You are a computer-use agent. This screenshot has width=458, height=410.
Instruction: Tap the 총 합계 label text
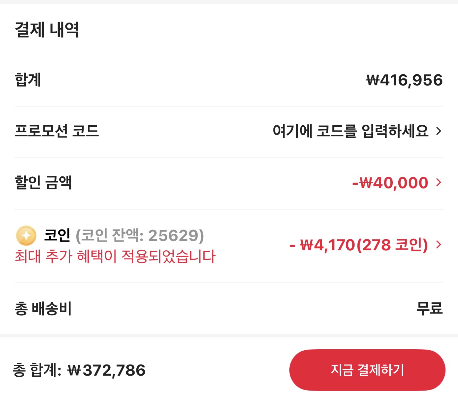36,370
